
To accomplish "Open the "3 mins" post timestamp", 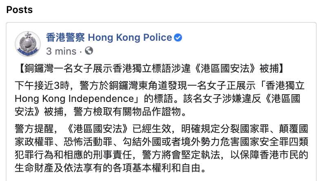I will click(61, 51).
